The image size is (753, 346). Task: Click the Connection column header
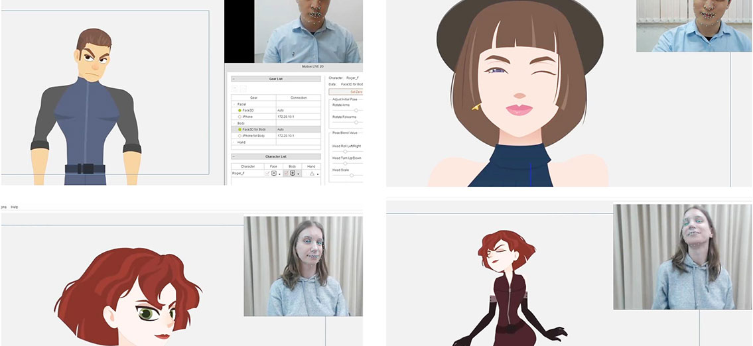click(x=299, y=97)
